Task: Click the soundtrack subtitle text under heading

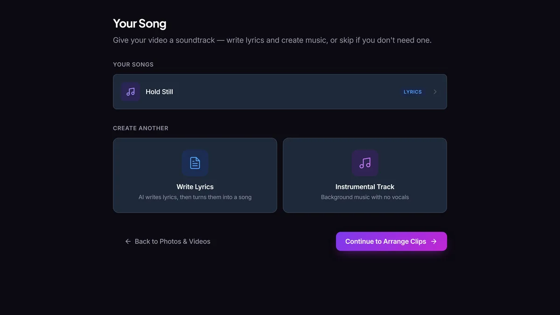Action: 272,40
